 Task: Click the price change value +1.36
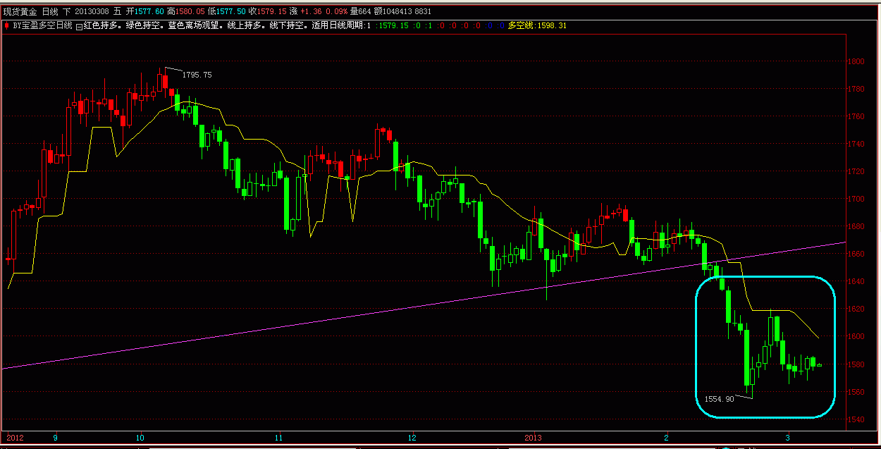(x=311, y=12)
